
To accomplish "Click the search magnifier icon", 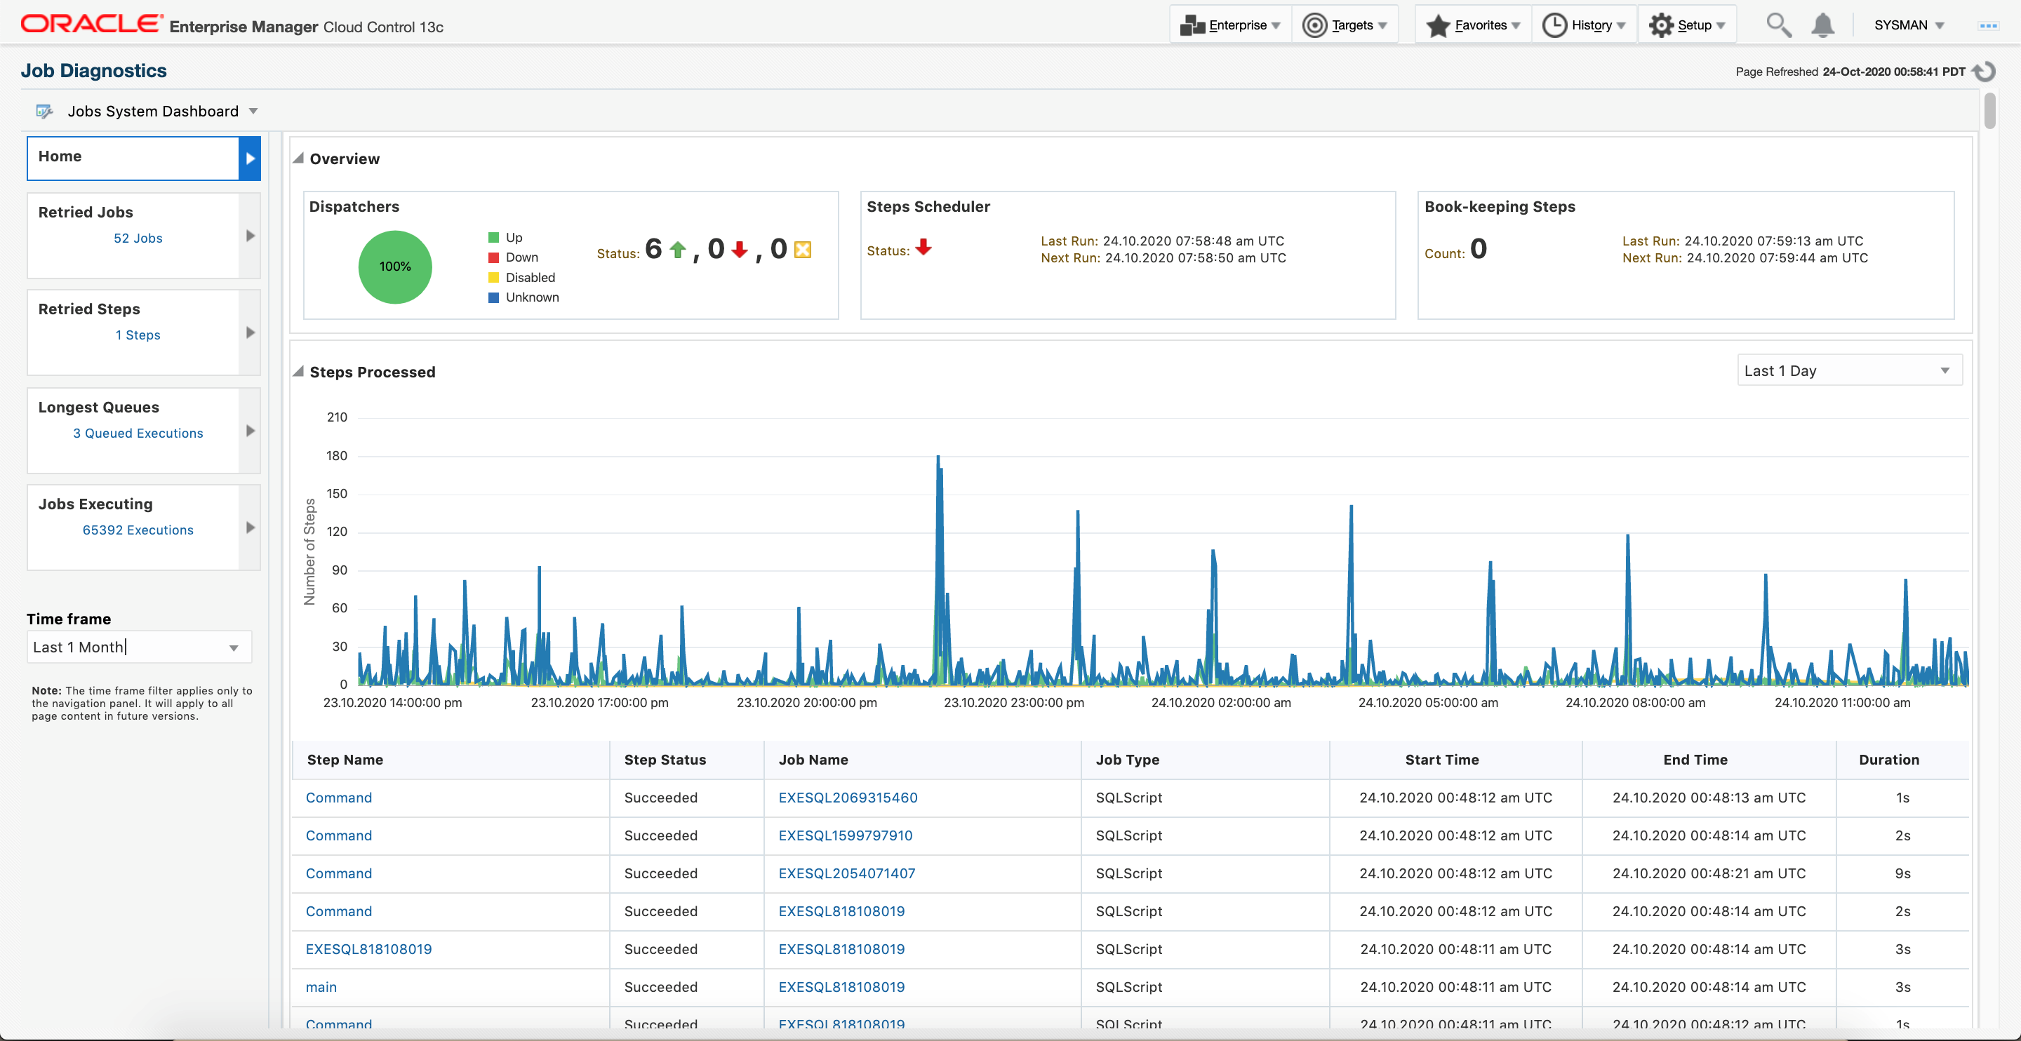I will pyautogui.click(x=1777, y=25).
